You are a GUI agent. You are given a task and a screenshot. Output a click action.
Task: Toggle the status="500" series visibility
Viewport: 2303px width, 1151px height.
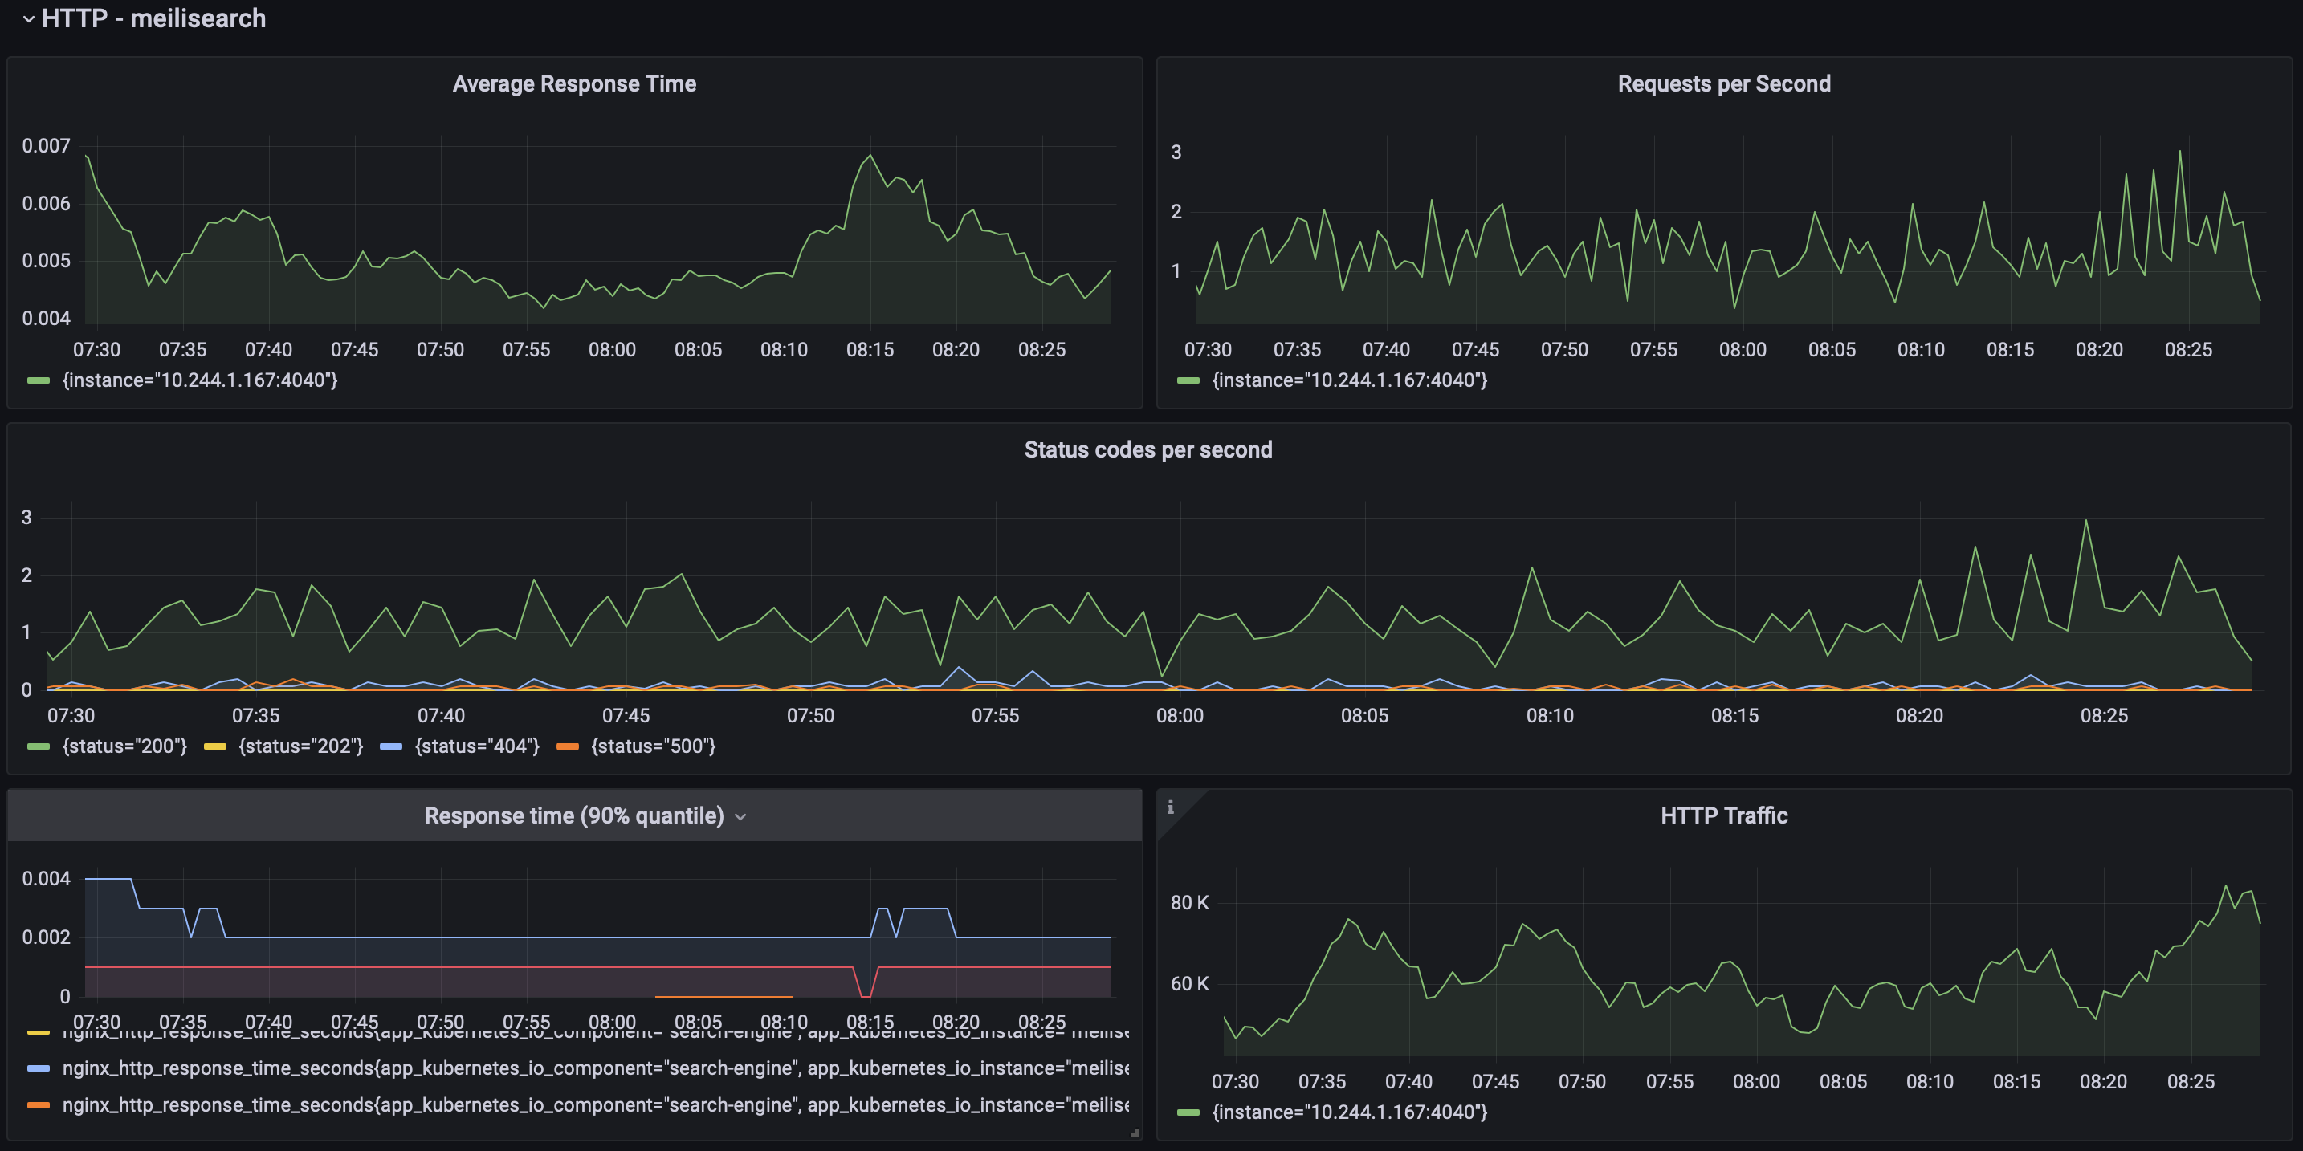[x=653, y=746]
